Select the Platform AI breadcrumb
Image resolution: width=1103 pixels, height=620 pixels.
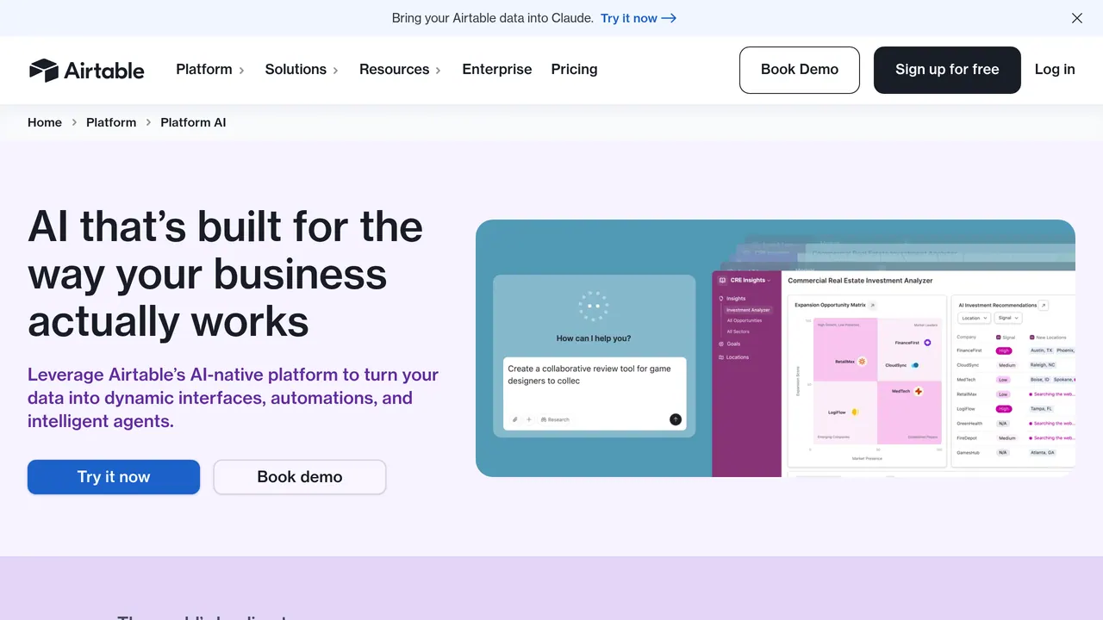[x=193, y=122]
